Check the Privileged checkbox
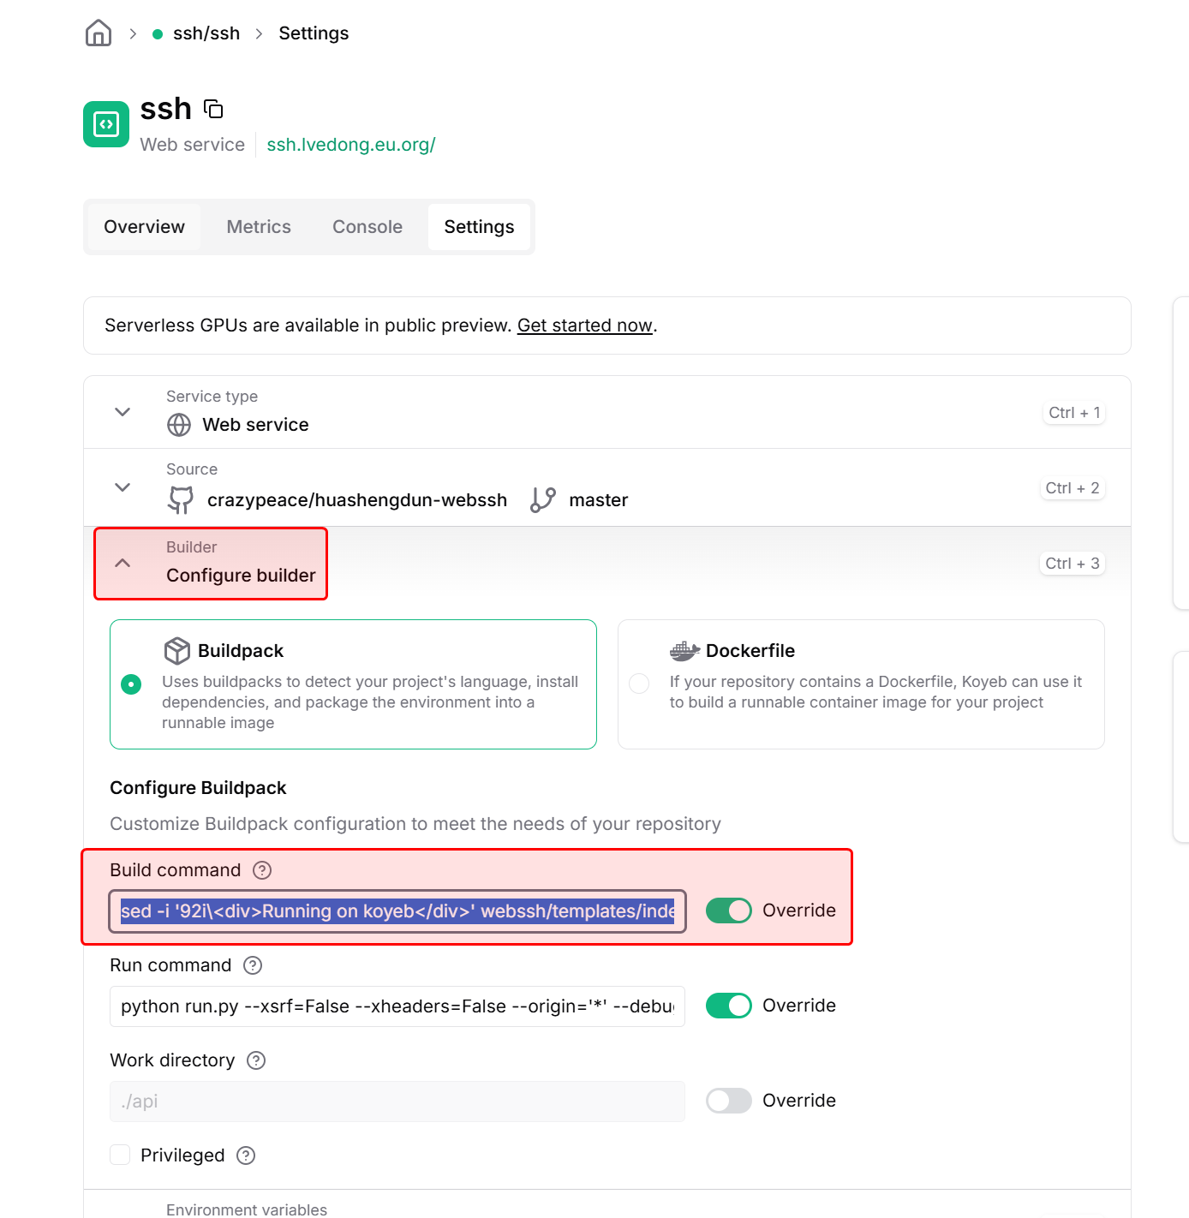1189x1218 pixels. (x=120, y=1155)
